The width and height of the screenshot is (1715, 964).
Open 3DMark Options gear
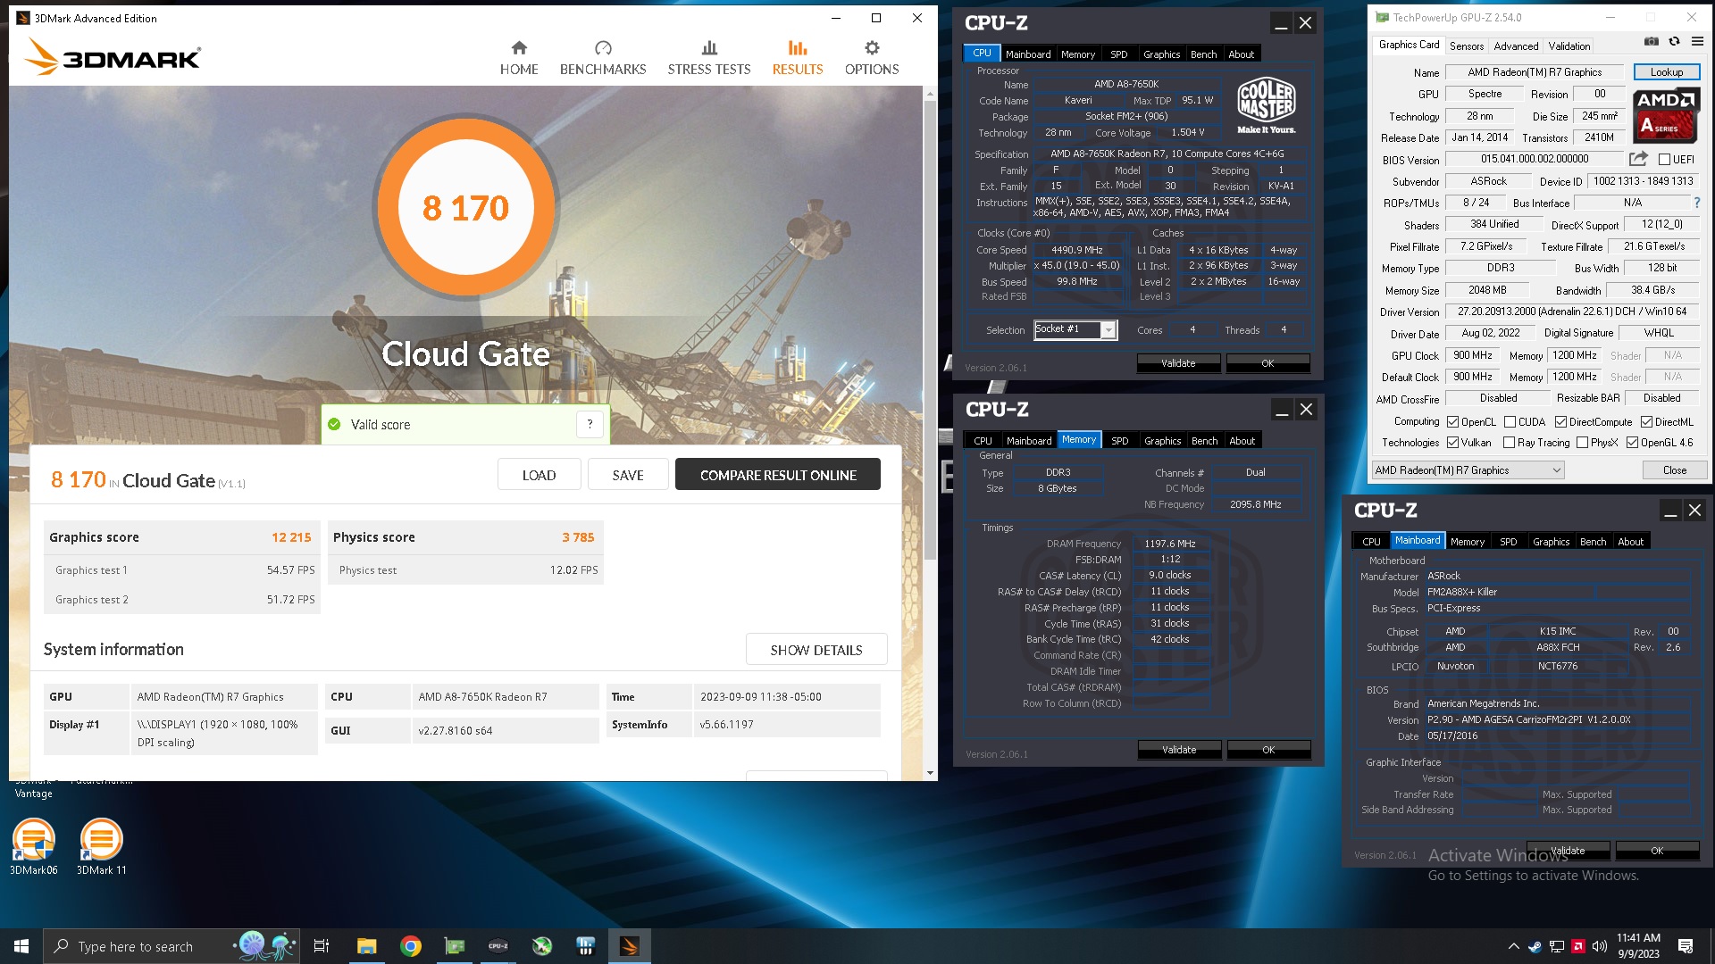pyautogui.click(x=872, y=58)
